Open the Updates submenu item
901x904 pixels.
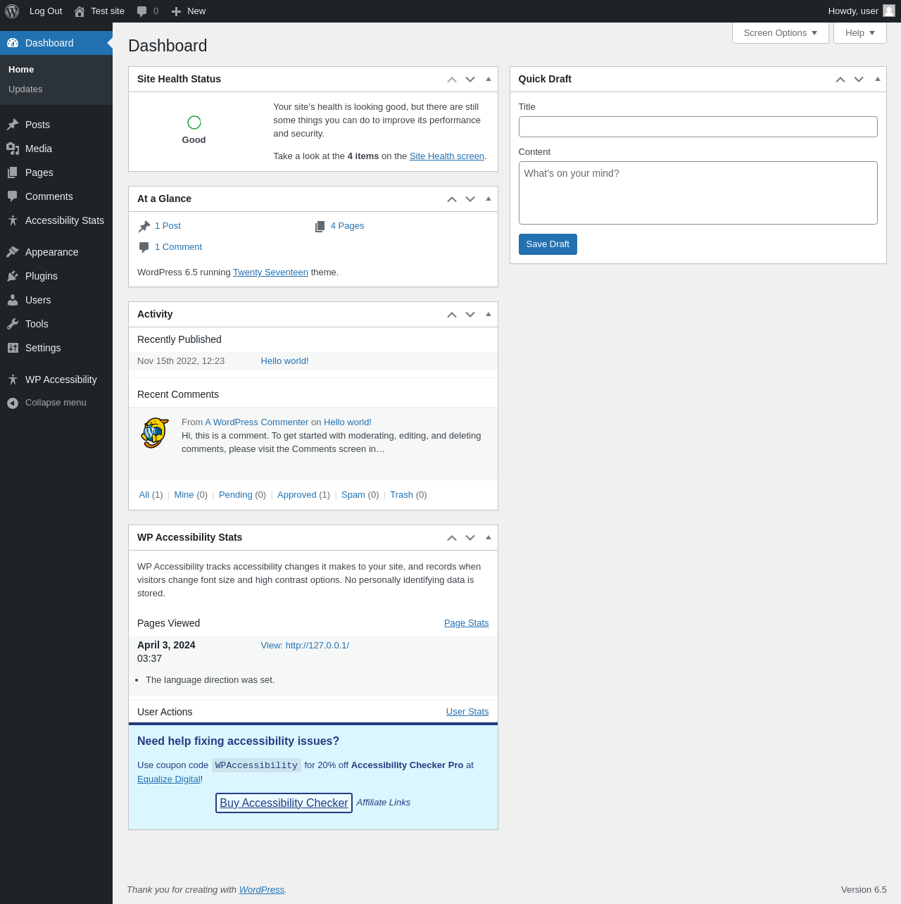pos(25,89)
